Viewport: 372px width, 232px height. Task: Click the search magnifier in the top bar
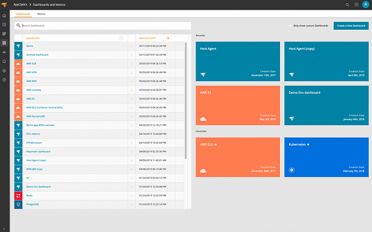pos(347,5)
